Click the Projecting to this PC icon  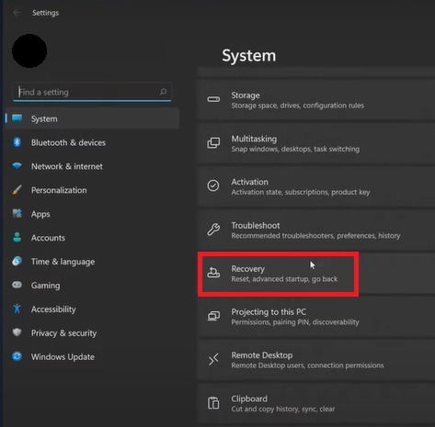tap(213, 316)
